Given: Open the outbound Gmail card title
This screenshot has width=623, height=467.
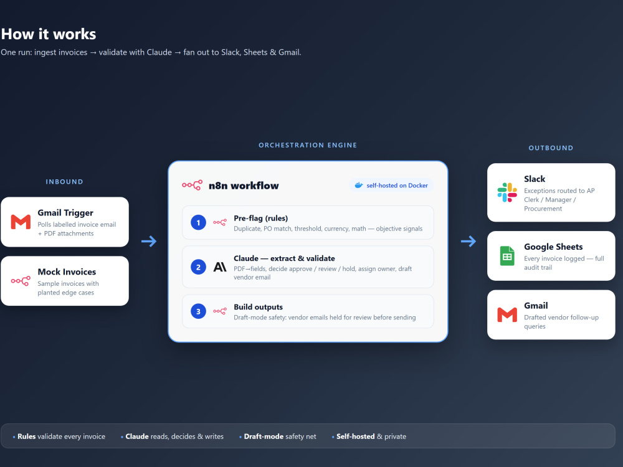Looking at the screenshot, I should click(x=536, y=306).
